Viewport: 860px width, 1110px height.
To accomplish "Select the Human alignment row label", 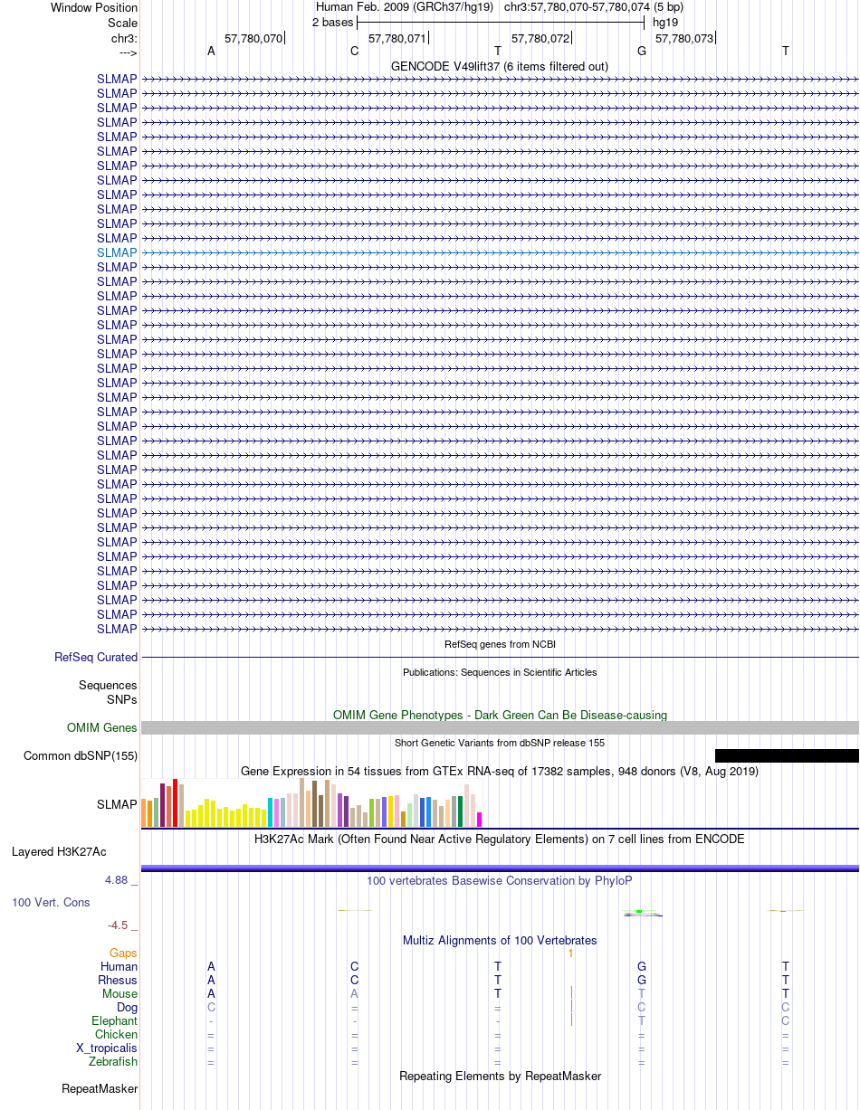I will pos(119,966).
